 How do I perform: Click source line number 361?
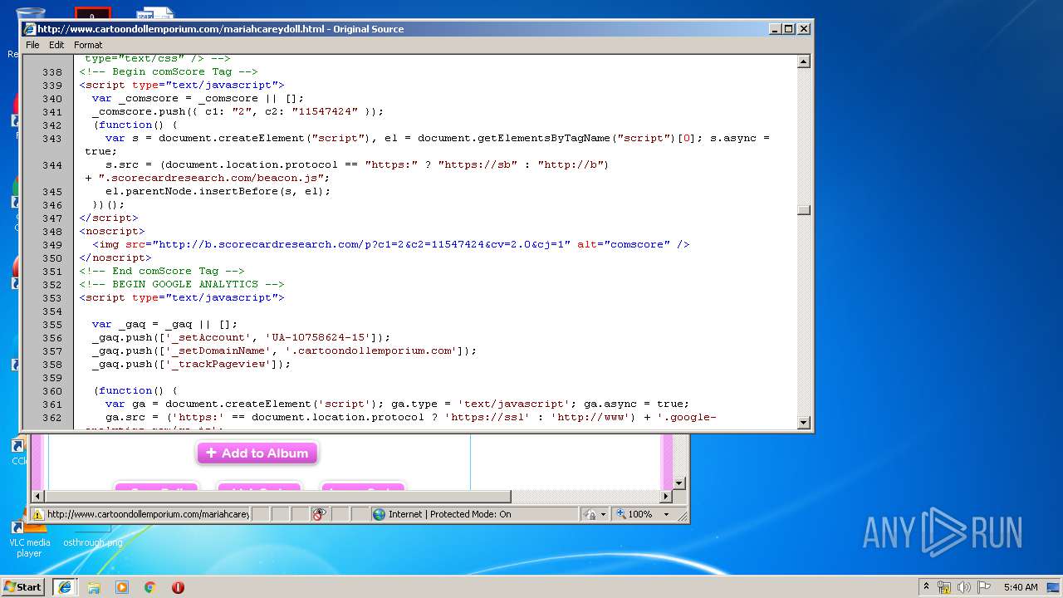[52, 404]
